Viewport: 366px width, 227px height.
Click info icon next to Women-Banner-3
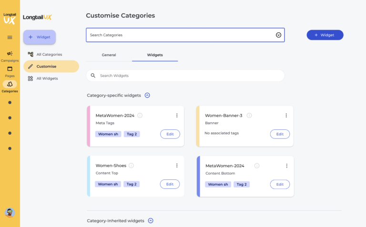[249, 115]
